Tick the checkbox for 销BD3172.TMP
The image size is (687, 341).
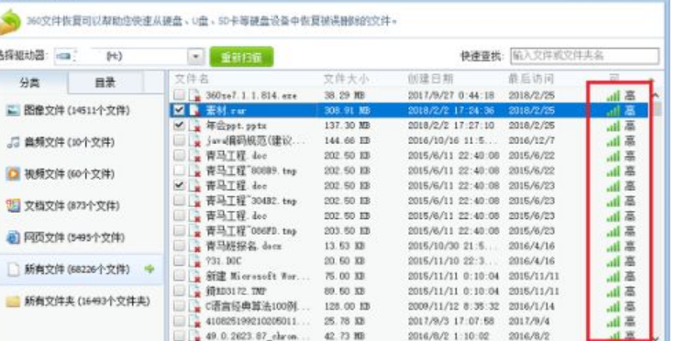pyautogui.click(x=179, y=291)
